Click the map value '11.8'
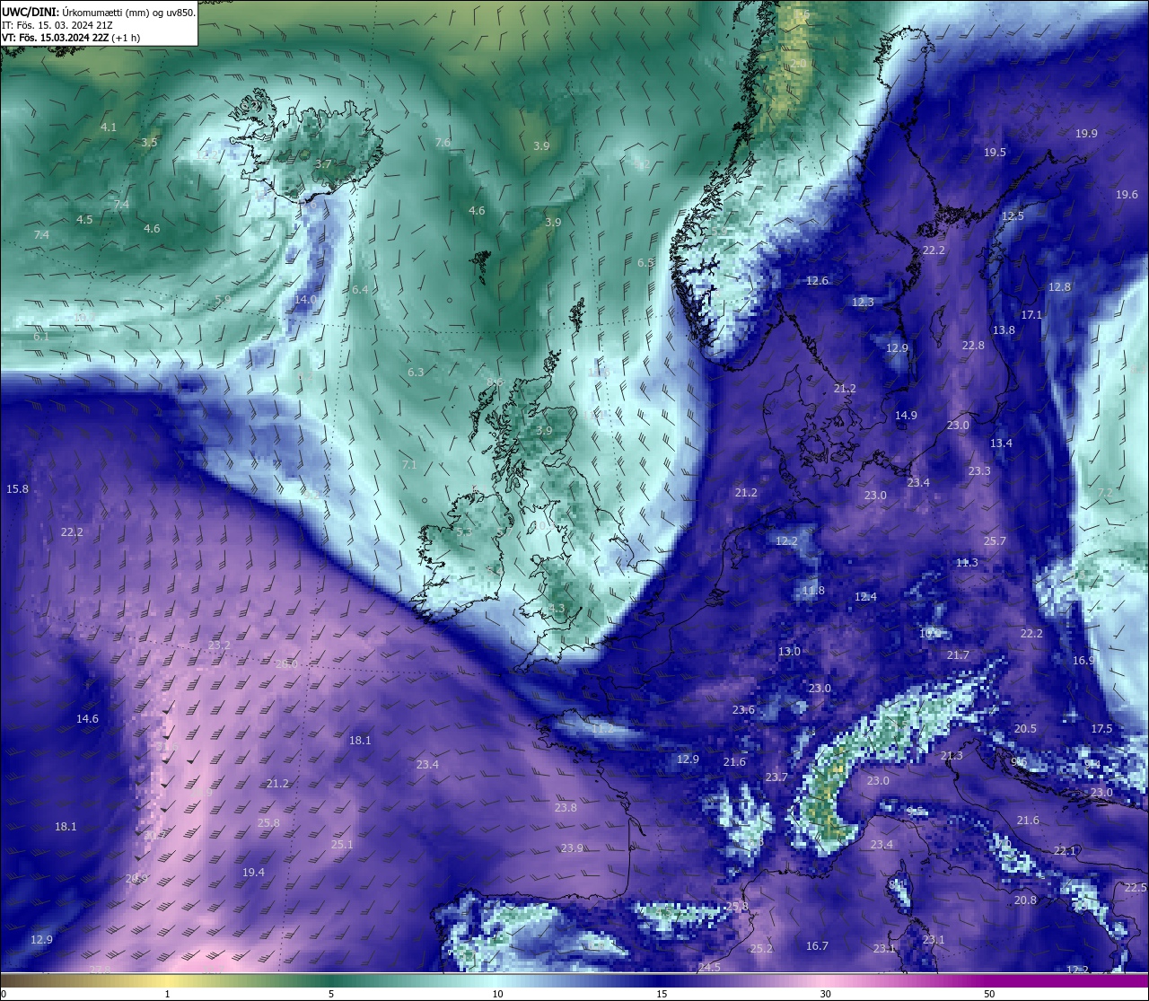Image resolution: width=1149 pixels, height=1001 pixels. [x=812, y=591]
